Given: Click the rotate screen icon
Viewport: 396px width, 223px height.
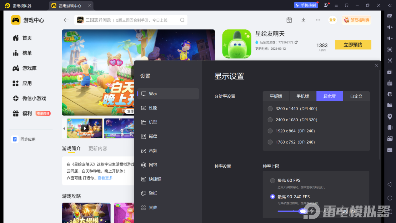Looking at the screenshot, I should 389,139.
